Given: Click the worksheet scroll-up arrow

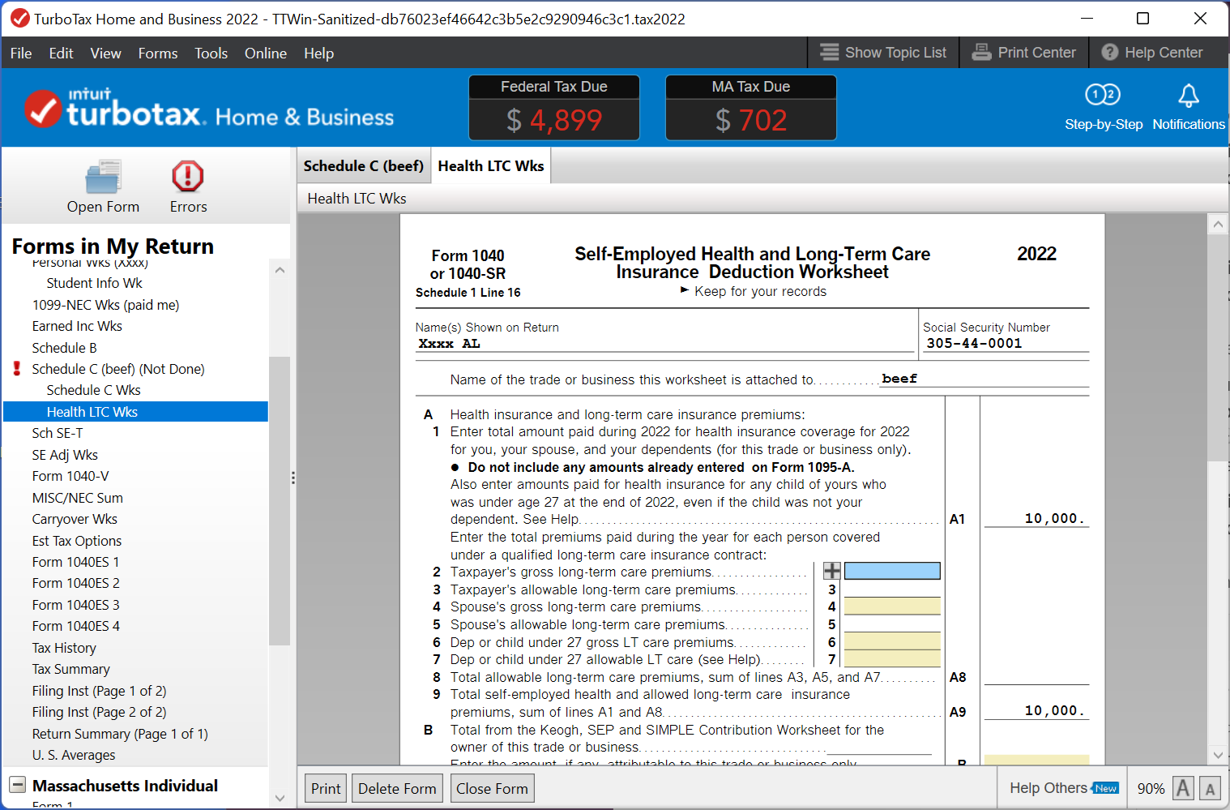Looking at the screenshot, I should click(1218, 224).
